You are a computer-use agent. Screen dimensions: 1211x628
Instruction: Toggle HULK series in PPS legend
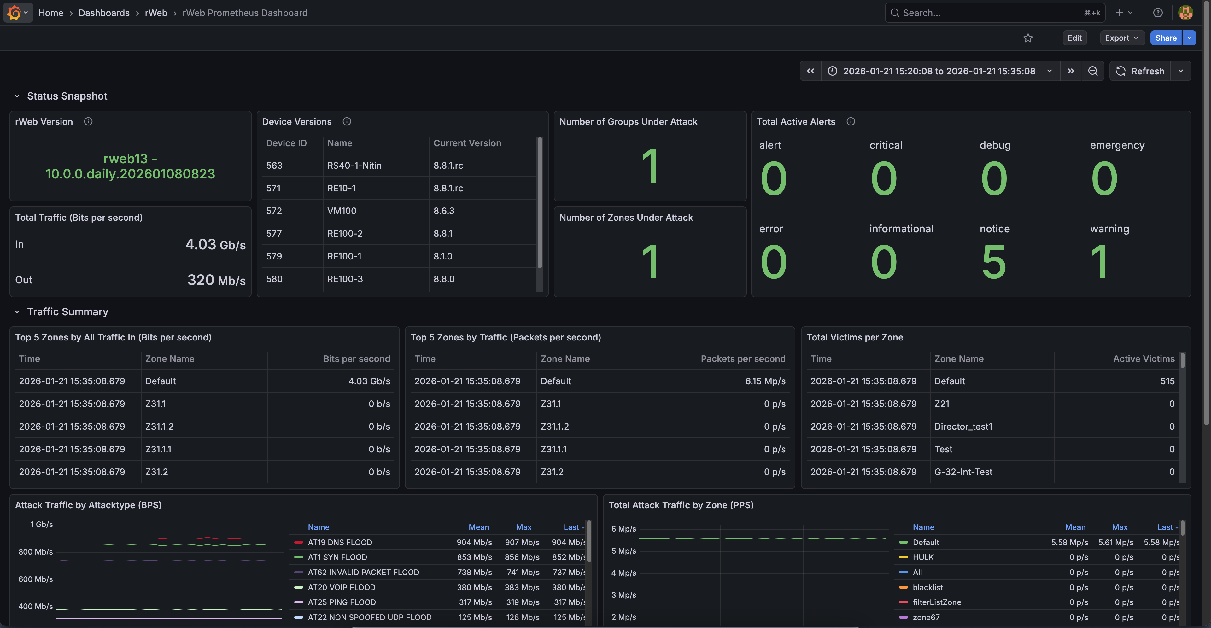click(x=923, y=557)
